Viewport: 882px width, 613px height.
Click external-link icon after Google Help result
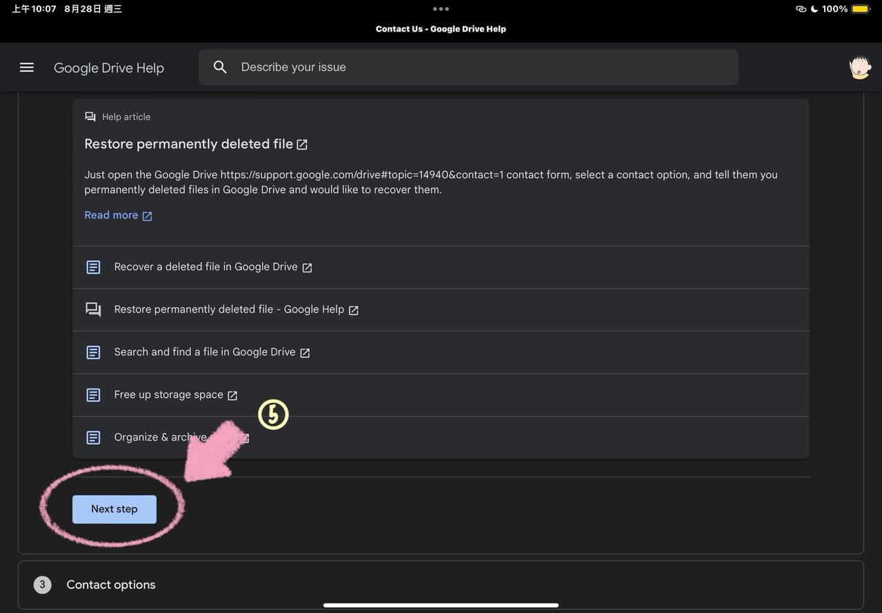353,310
